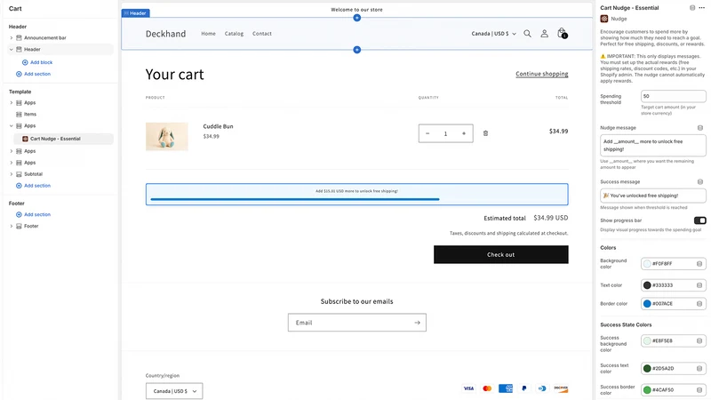Click the Visa payment icon
The height and width of the screenshot is (400, 711).
pyautogui.click(x=468, y=388)
